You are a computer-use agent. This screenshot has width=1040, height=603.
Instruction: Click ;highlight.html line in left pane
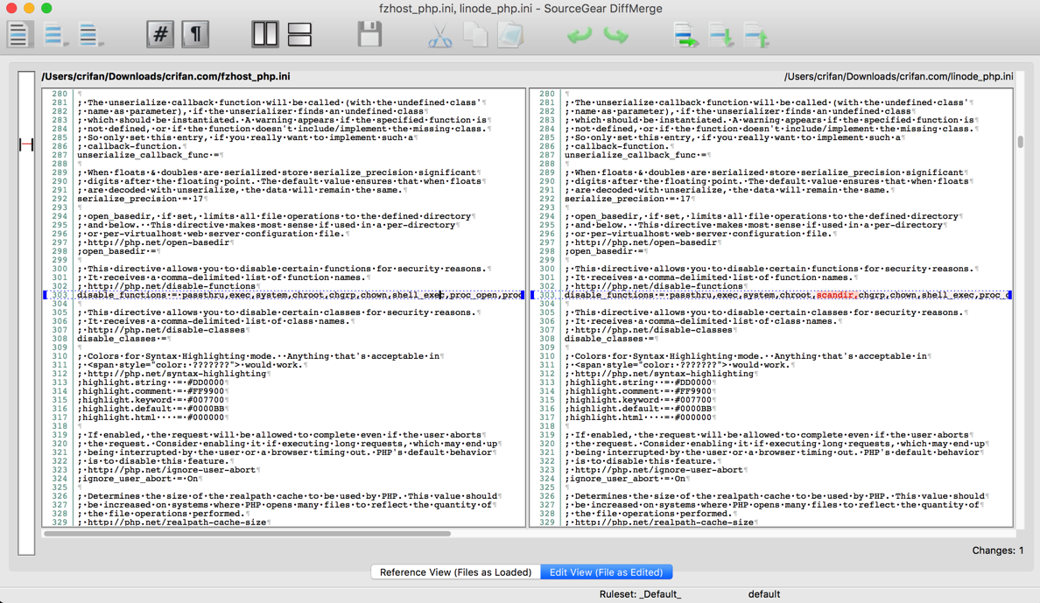coord(152,417)
